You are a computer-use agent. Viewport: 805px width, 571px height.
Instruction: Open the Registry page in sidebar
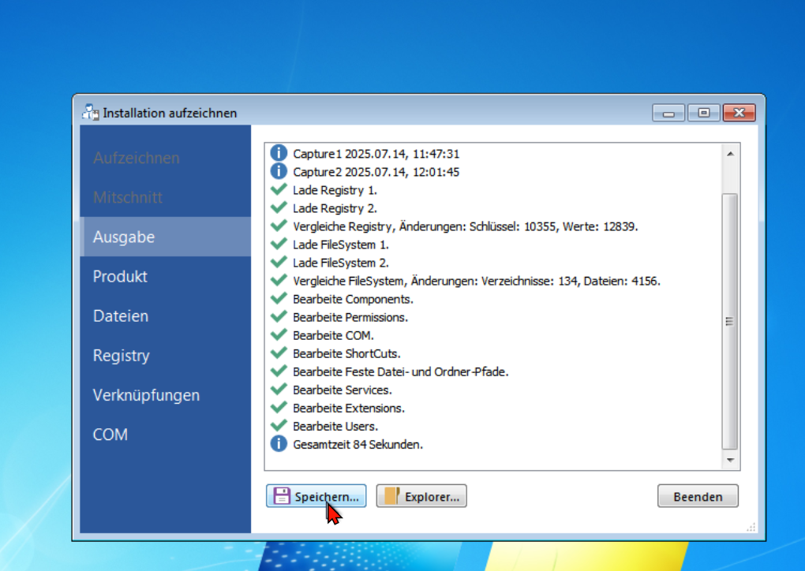point(165,355)
